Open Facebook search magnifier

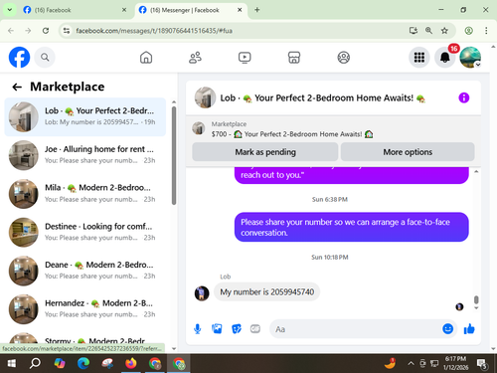[45, 58]
